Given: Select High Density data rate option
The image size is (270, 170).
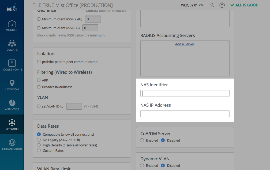Looking at the screenshot, I should (x=39, y=145).
